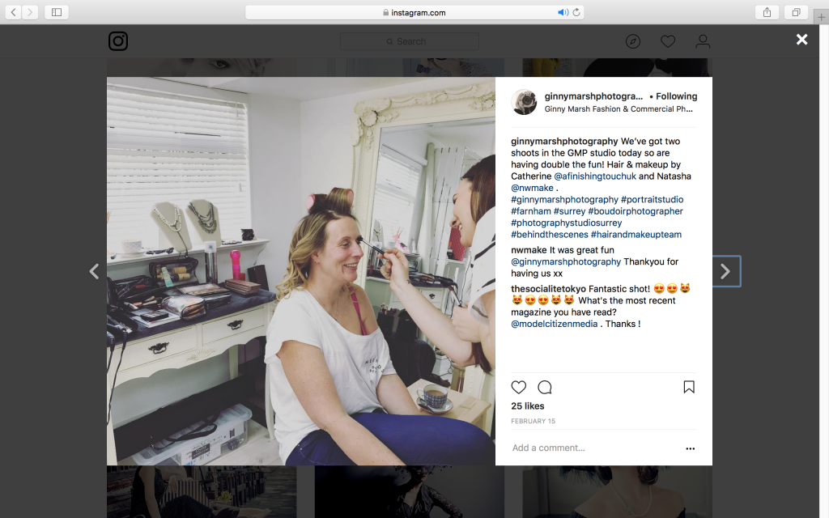The image size is (829, 518).
Task: Click the Instagram Search field
Action: click(x=410, y=41)
